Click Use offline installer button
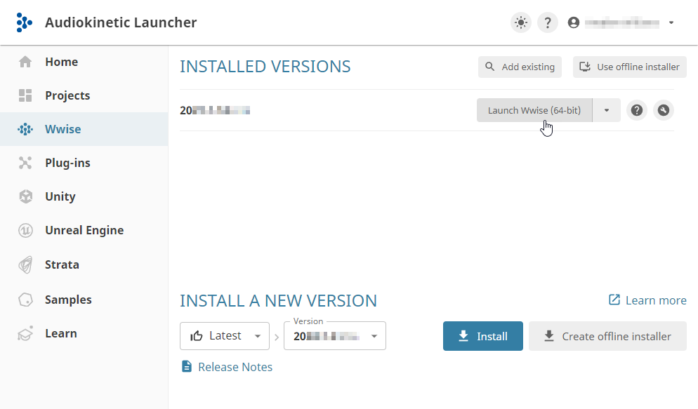This screenshot has height=409, width=698. 629,67
